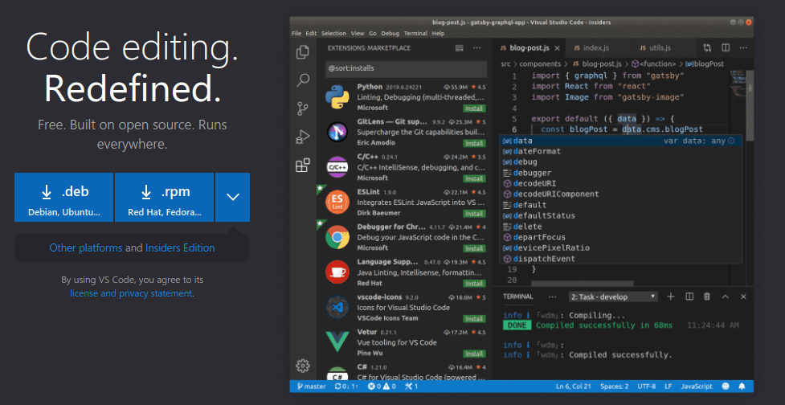Split the editor to the right

(x=725, y=48)
